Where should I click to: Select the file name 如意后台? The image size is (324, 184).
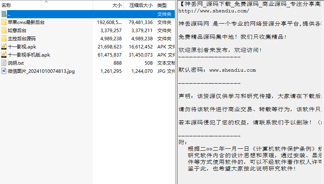pyautogui.click(x=17, y=31)
